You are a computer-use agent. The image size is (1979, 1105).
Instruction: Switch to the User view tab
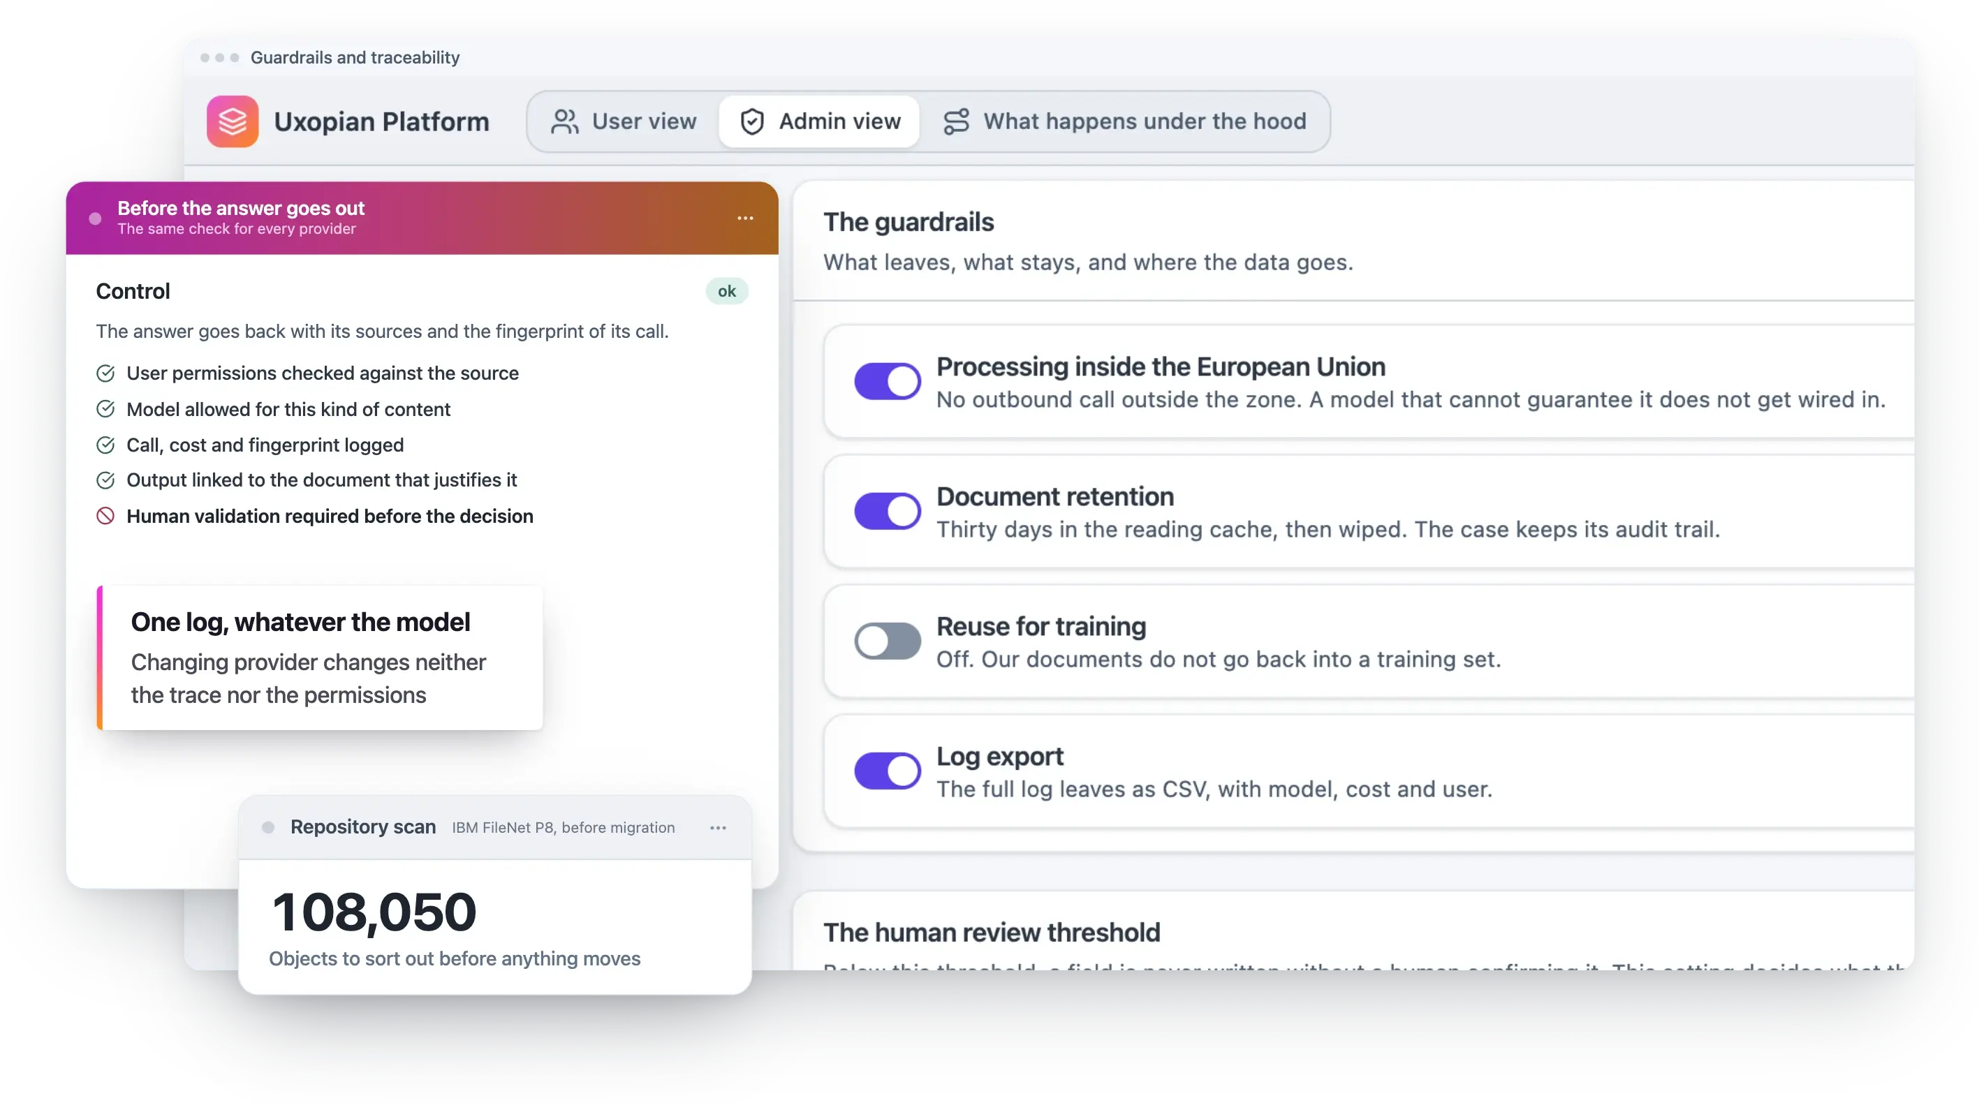click(624, 121)
